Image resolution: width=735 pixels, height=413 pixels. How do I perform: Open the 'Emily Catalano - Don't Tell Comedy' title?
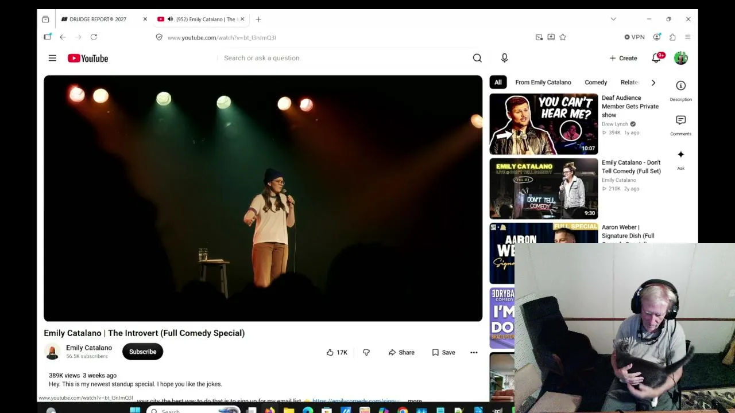pos(631,167)
